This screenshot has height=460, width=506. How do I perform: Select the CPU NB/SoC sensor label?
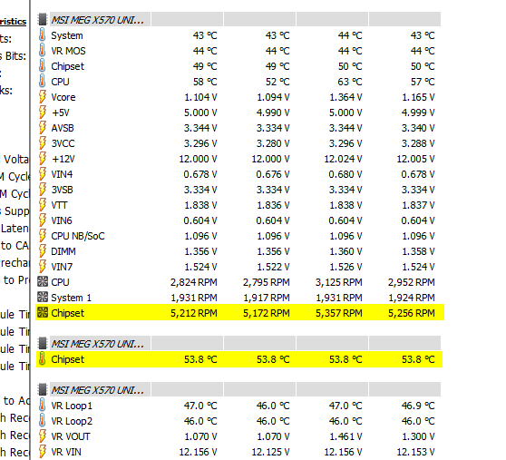point(78,236)
